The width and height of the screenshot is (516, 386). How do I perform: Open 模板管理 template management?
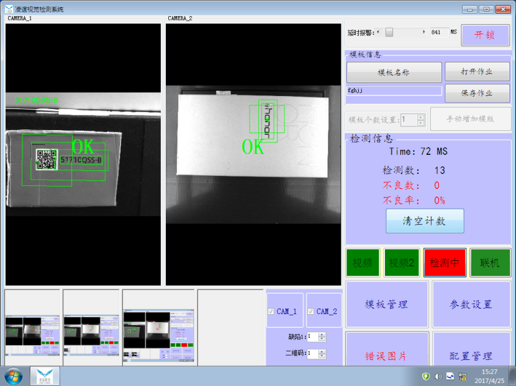386,304
